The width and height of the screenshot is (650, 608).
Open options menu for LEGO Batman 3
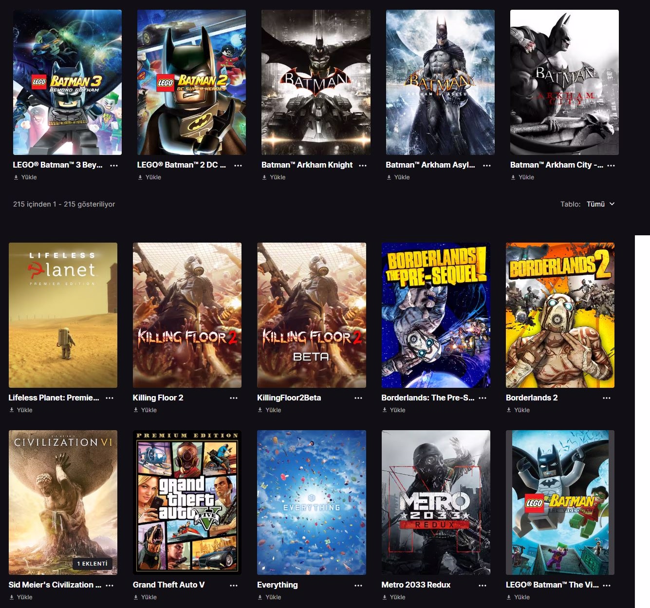tap(114, 165)
